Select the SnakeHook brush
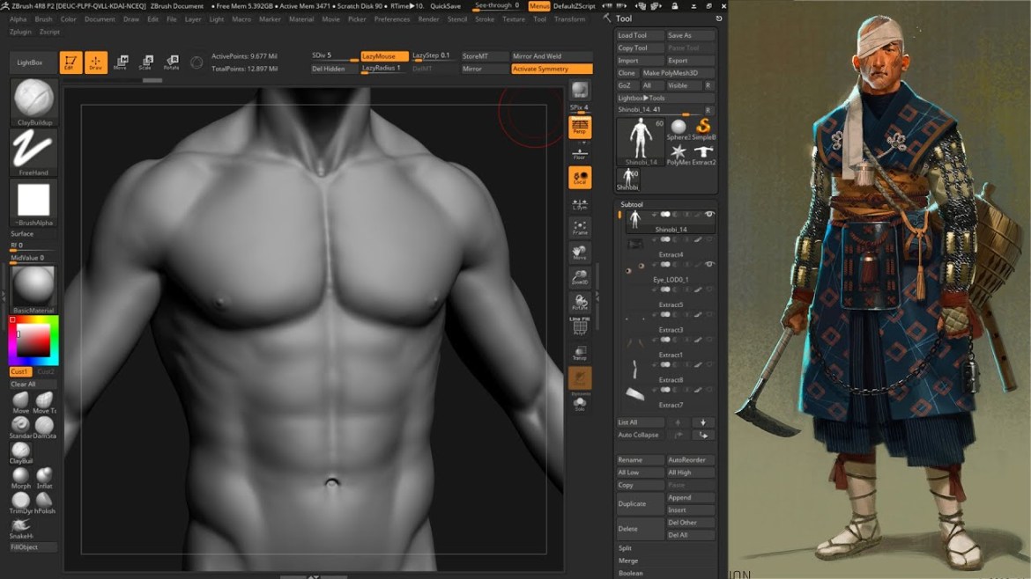This screenshot has height=579, width=1031. 20,528
